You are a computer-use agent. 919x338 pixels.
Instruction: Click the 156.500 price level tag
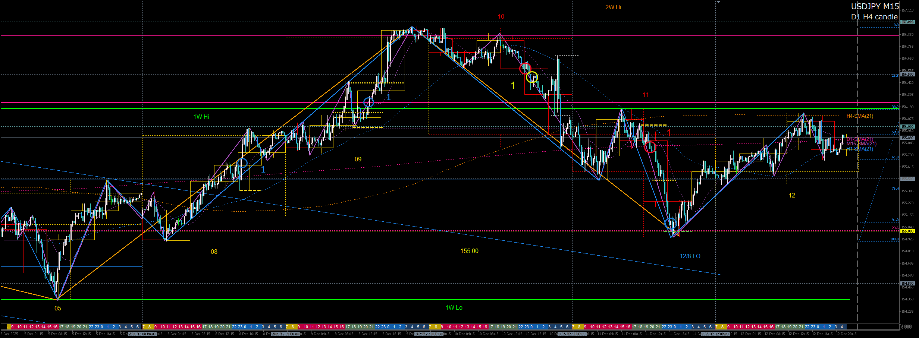click(907, 75)
